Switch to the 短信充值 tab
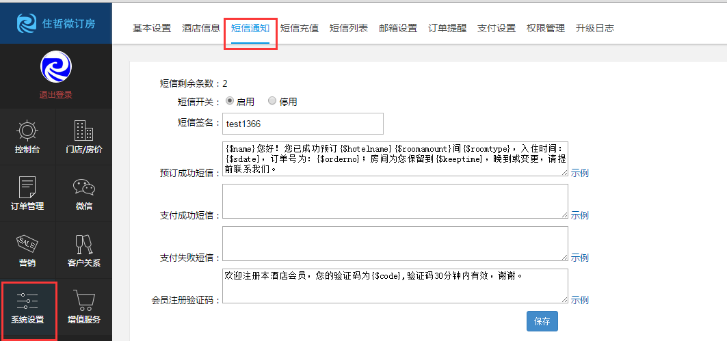The height and width of the screenshot is (341, 727). [x=300, y=28]
